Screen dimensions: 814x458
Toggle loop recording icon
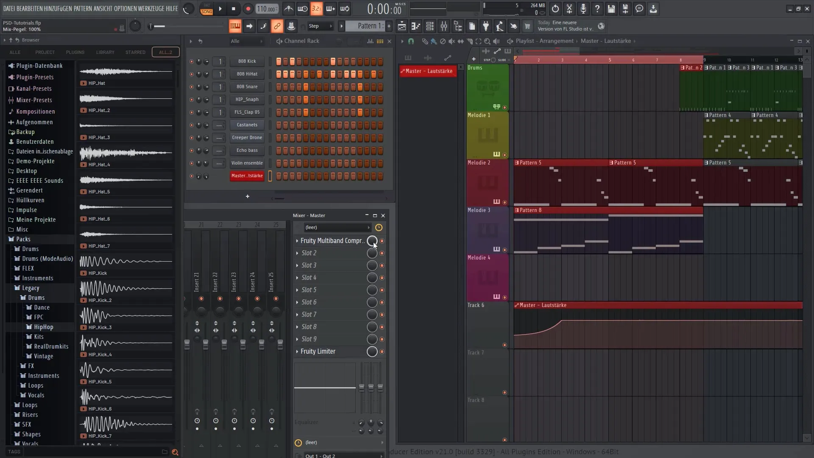(345, 8)
